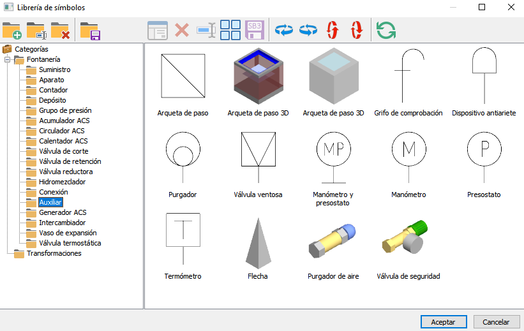Click the second blue horizontal rotate arrows icon
This screenshot has width=524, height=331.
308,30
